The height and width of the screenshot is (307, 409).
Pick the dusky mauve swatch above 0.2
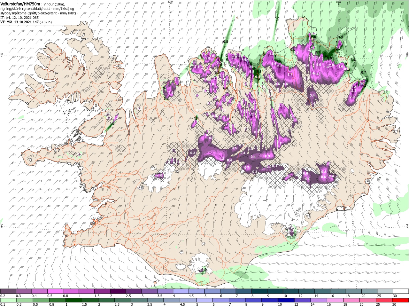coord(8,291)
